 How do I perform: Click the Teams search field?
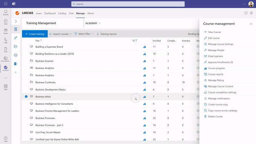tap(128, 4)
